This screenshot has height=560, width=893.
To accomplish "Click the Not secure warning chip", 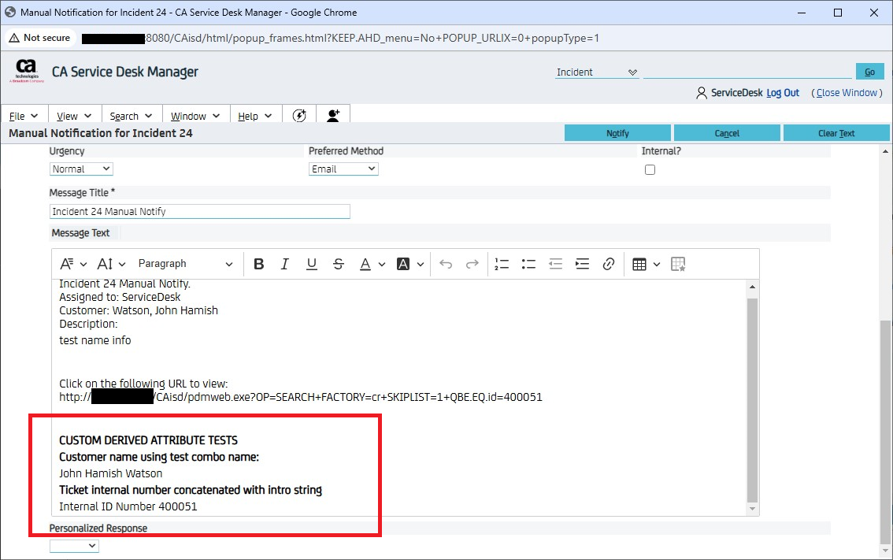I will [40, 38].
